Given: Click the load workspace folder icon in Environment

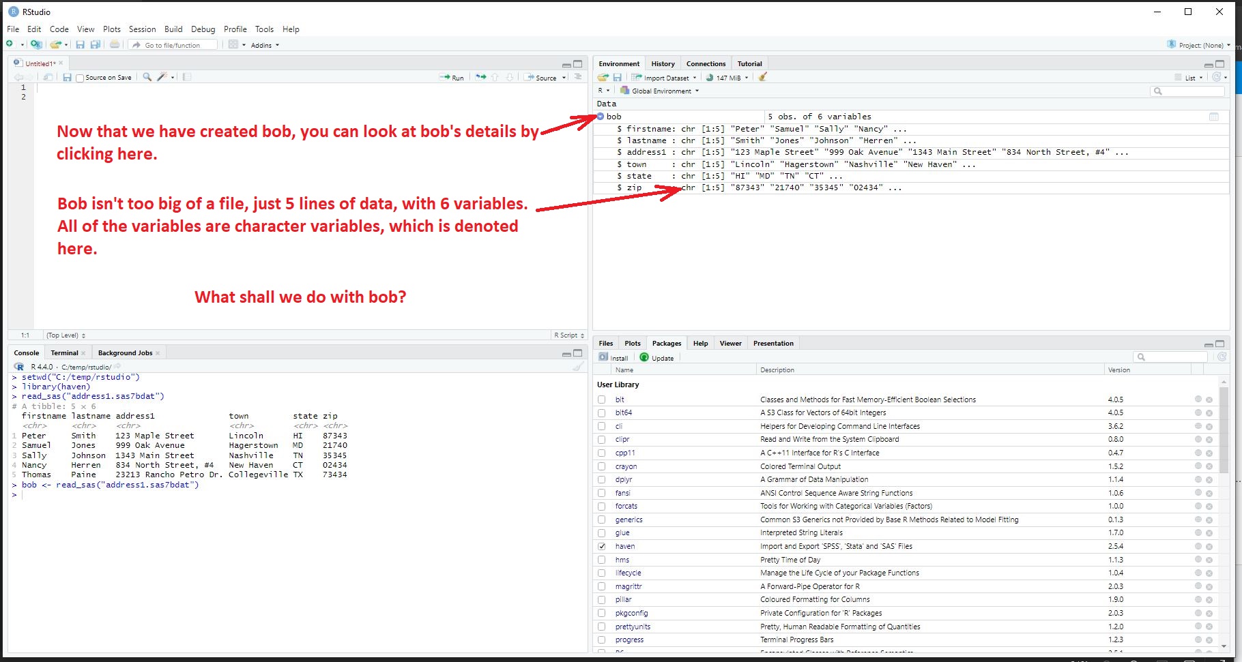Looking at the screenshot, I should click(x=603, y=78).
